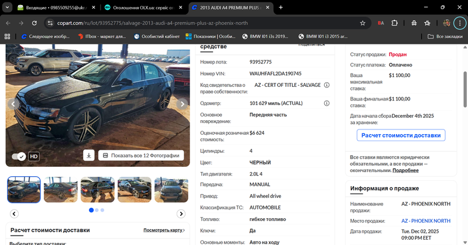
Task: Open the apps grid in bookmarks bar
Action: (x=8, y=36)
